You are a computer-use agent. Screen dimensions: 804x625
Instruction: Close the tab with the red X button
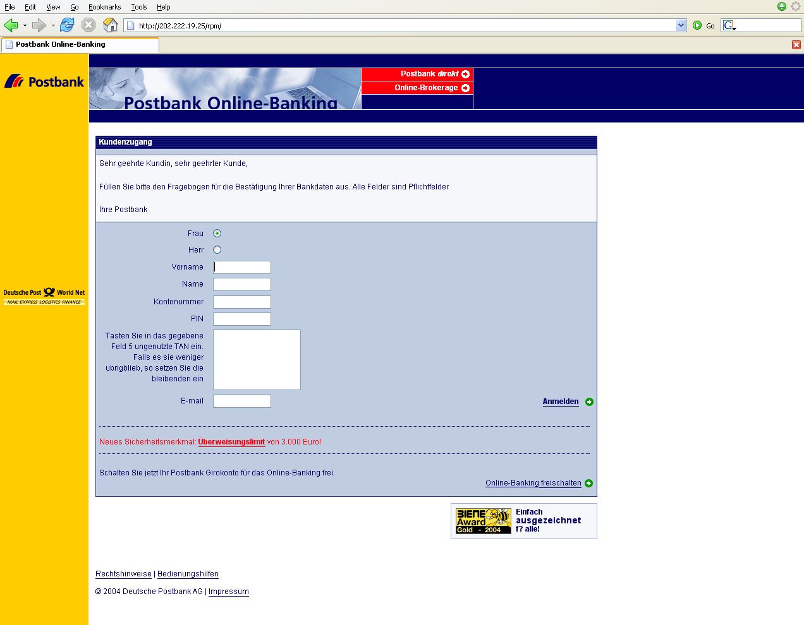796,45
